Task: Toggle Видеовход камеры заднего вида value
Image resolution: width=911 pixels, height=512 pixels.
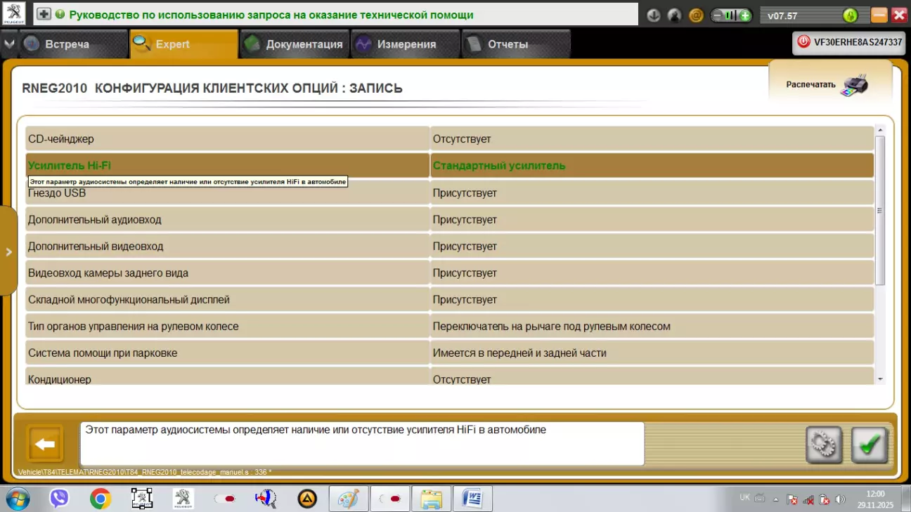Action: (652, 273)
